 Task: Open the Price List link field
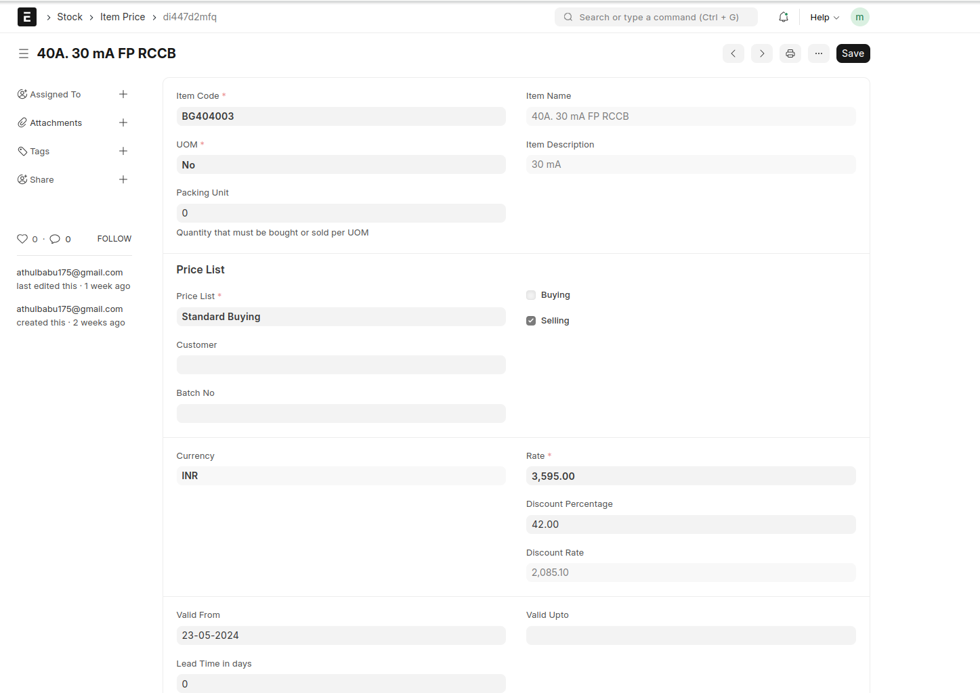point(341,317)
